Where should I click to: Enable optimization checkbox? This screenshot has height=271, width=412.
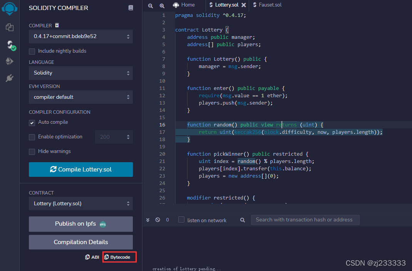32,137
